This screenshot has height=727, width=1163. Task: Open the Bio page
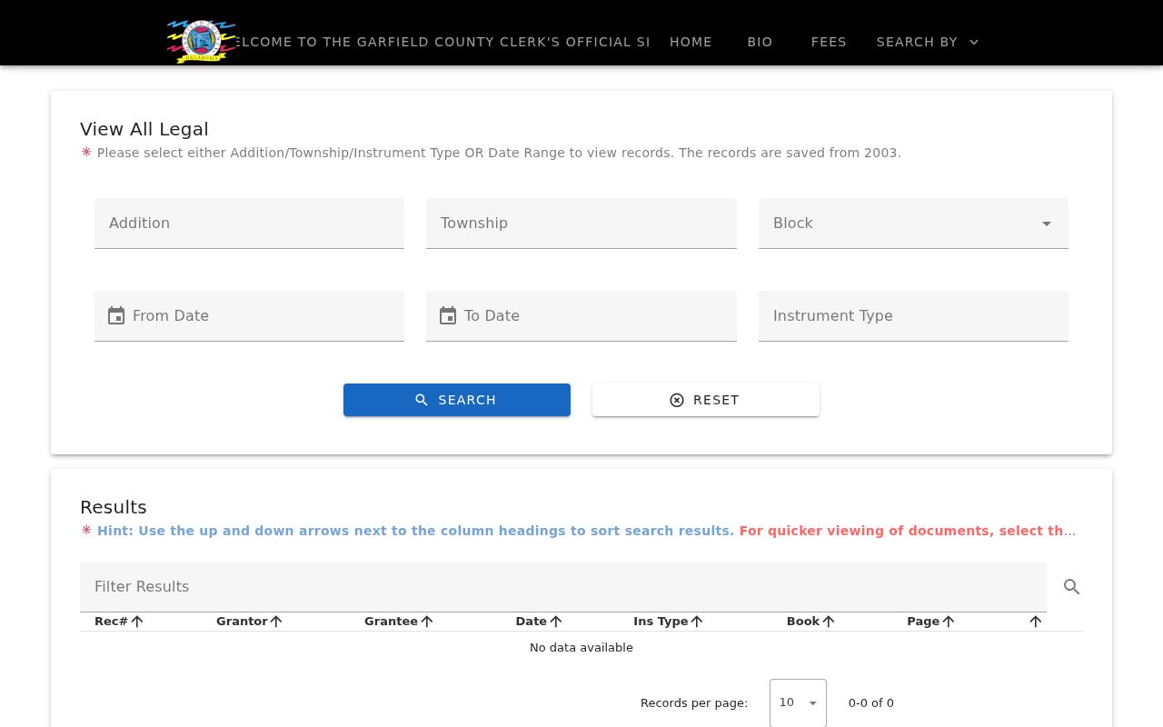coord(760,42)
